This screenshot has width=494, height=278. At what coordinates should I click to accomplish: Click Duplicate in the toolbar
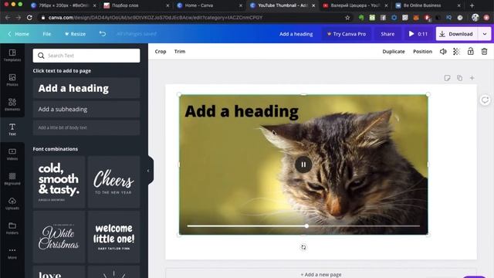click(x=394, y=52)
